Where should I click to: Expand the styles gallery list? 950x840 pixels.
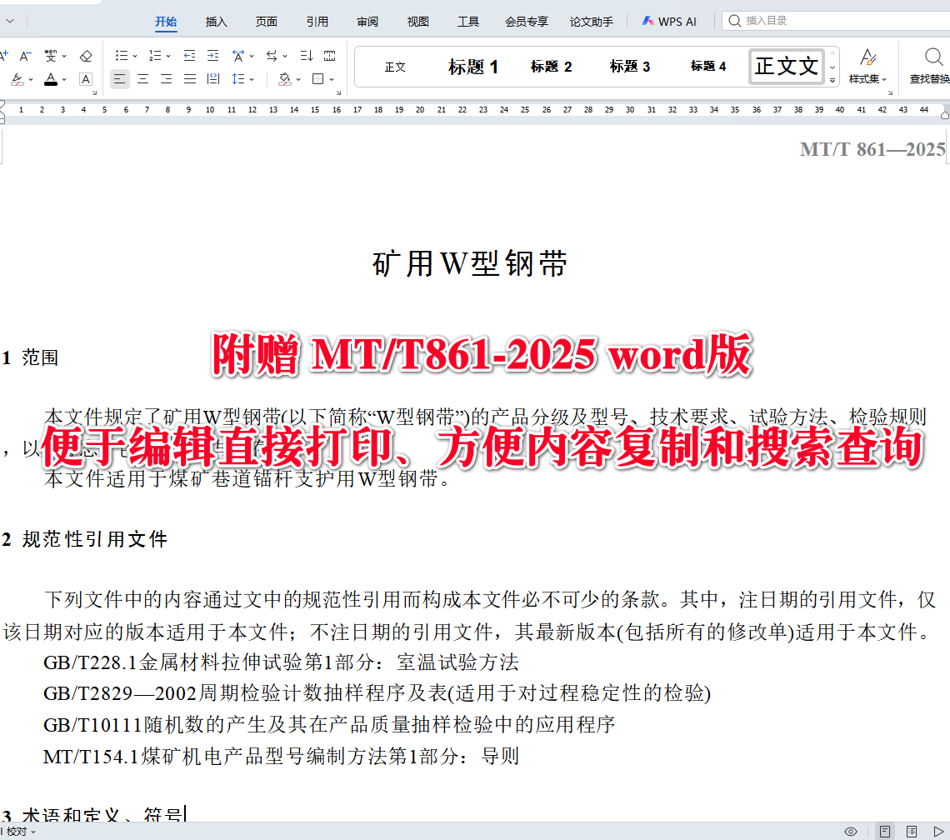[832, 80]
